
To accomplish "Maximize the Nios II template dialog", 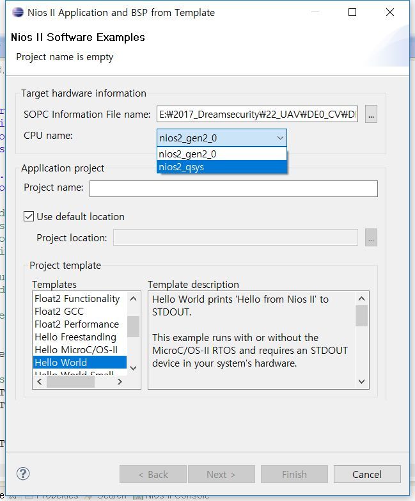I will (x=352, y=12).
